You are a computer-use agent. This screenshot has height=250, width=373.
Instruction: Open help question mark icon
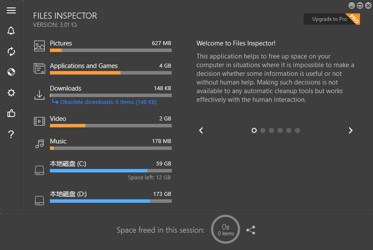pos(11,134)
